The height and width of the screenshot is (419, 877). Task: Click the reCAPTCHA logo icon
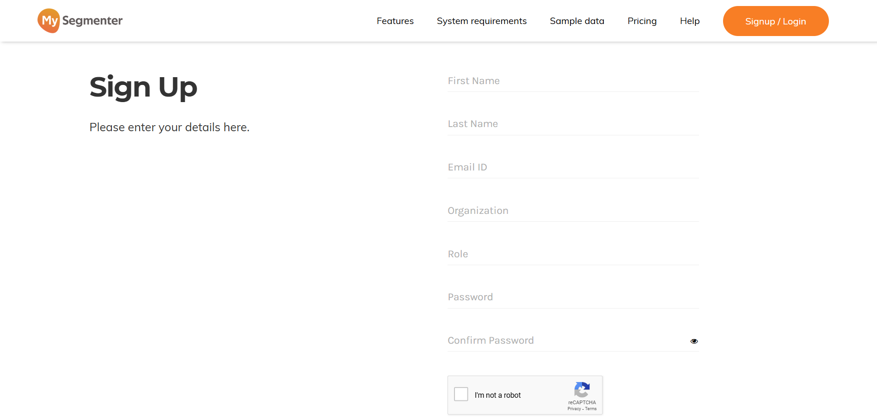[582, 389]
